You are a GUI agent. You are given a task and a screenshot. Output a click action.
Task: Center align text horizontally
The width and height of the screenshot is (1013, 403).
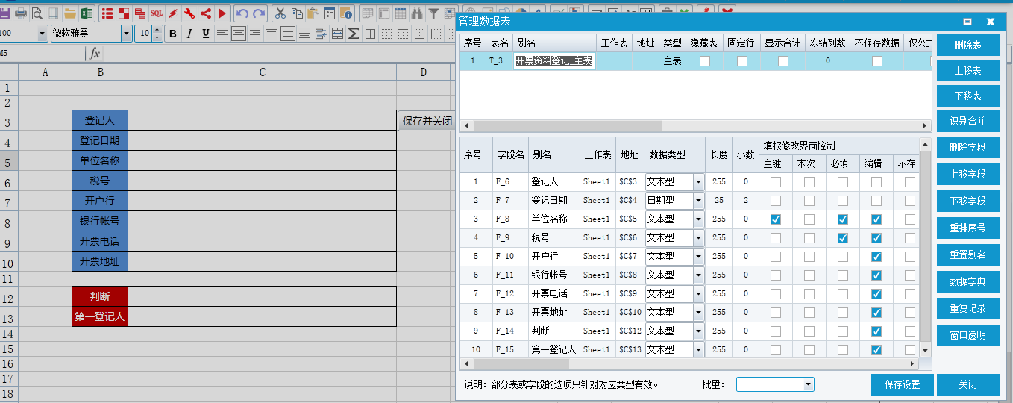point(239,34)
